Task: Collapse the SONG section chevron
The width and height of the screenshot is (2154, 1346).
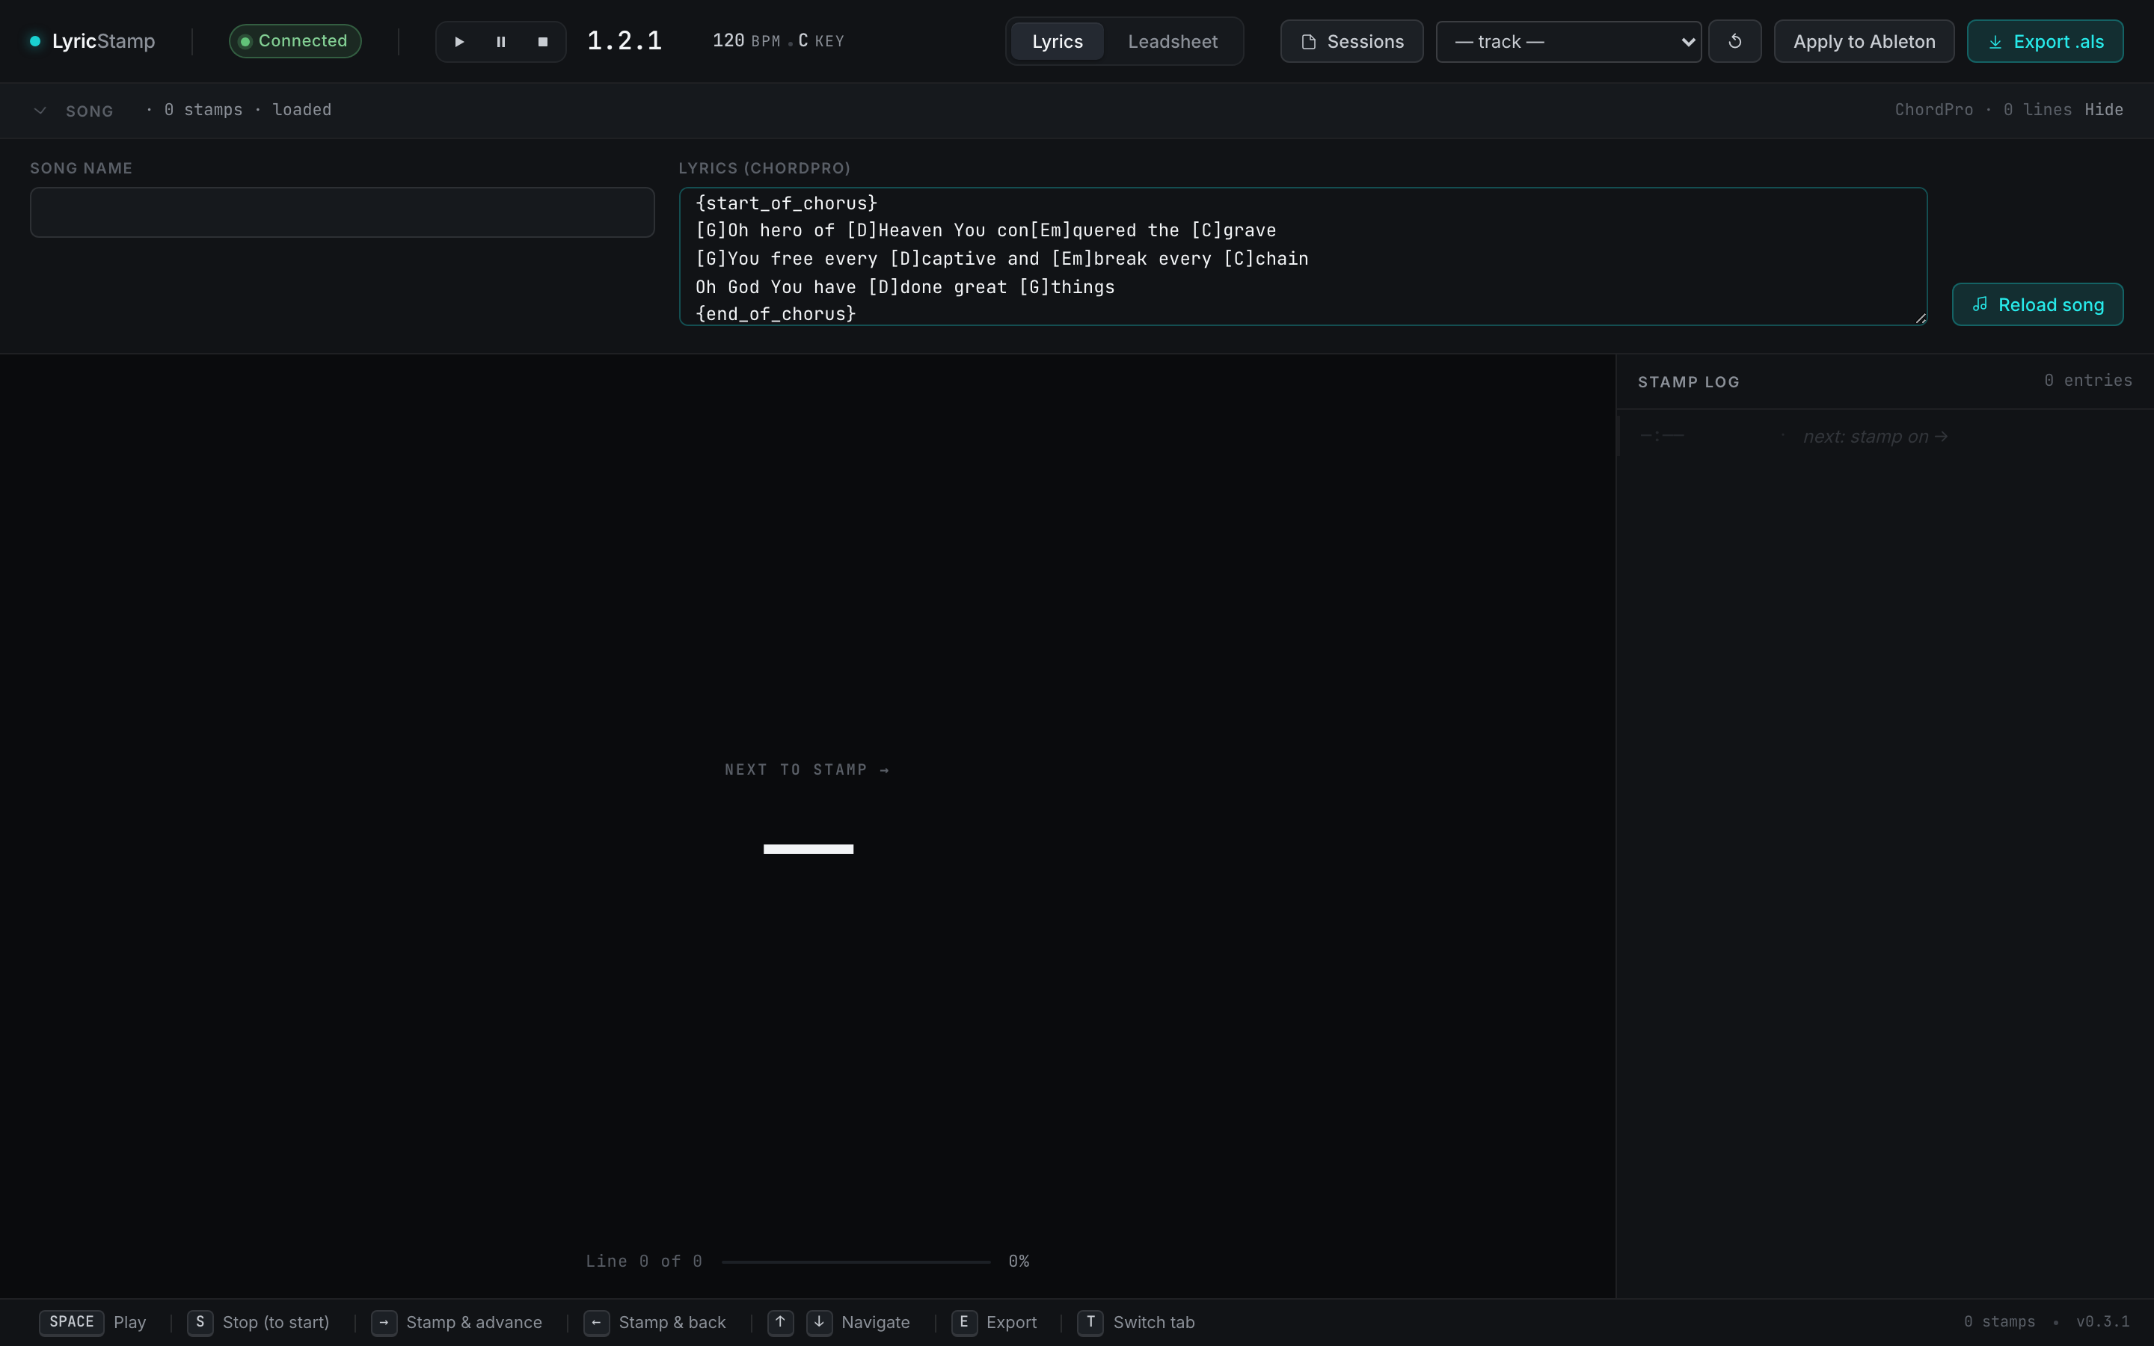Action: (x=40, y=111)
